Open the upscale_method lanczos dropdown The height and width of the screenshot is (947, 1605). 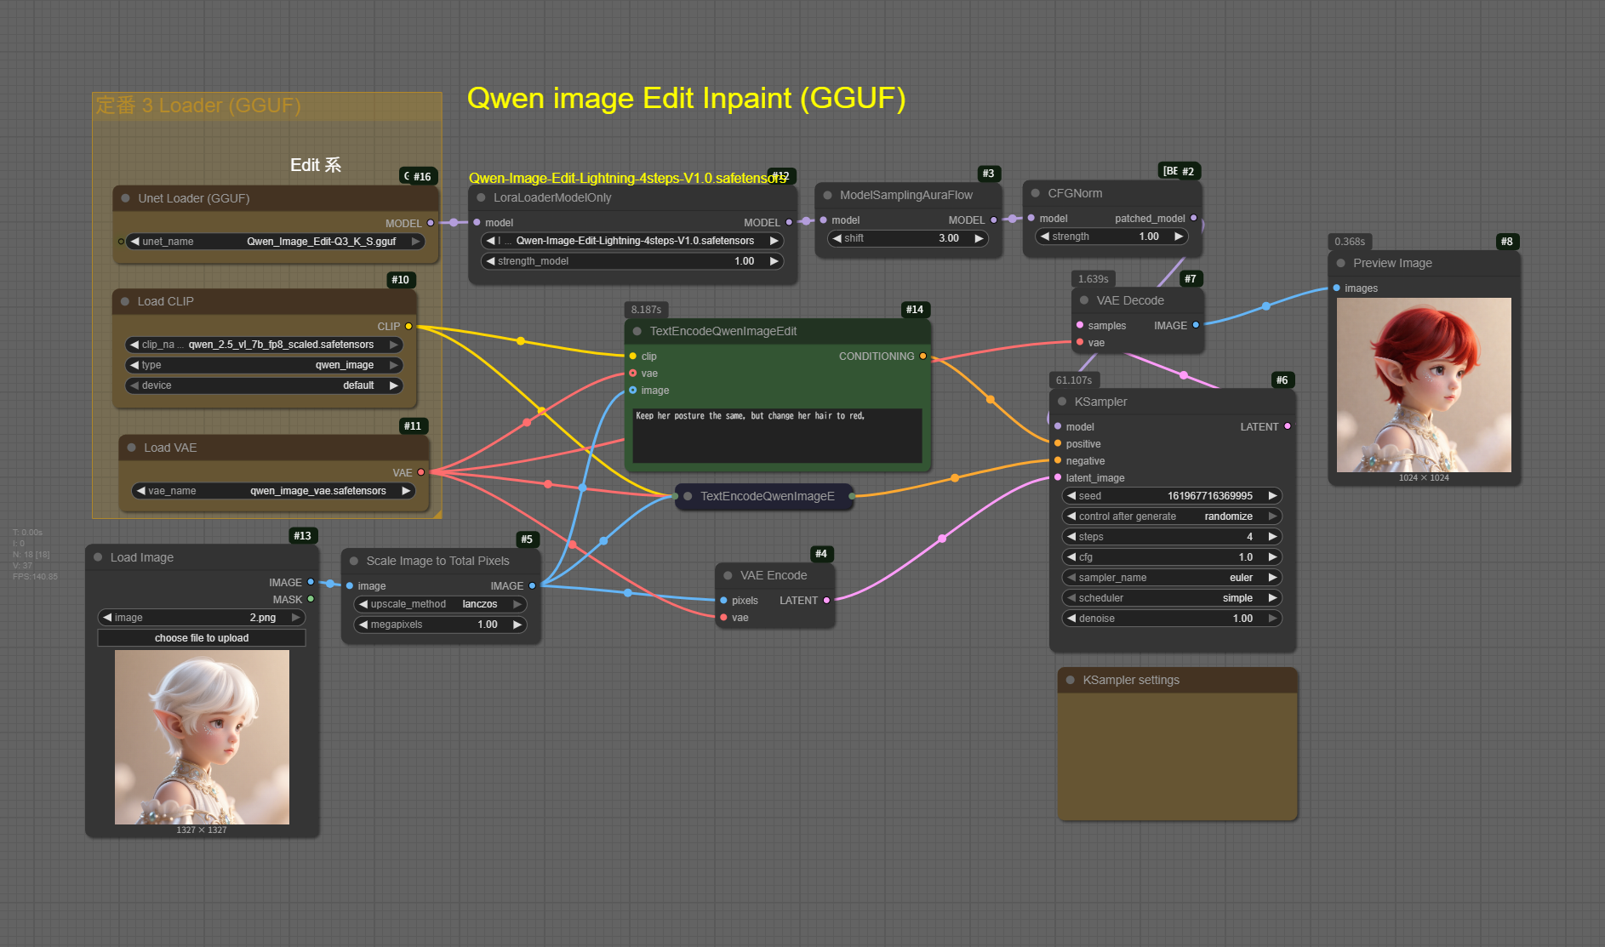440,604
